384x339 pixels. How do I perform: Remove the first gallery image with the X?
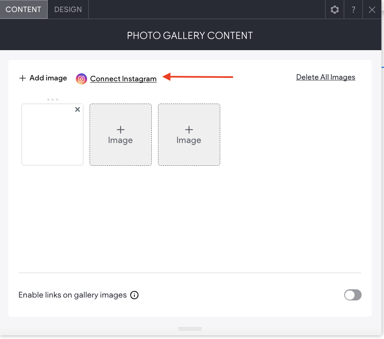click(x=78, y=109)
